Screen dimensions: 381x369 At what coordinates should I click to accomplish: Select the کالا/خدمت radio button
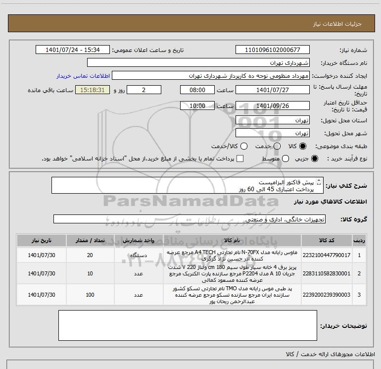point(244,146)
